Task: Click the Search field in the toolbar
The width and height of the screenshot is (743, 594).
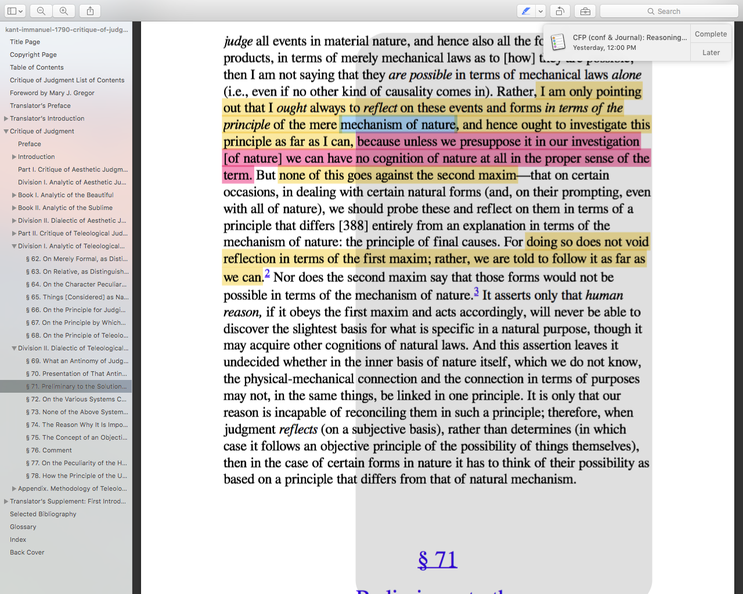Action: click(x=669, y=11)
